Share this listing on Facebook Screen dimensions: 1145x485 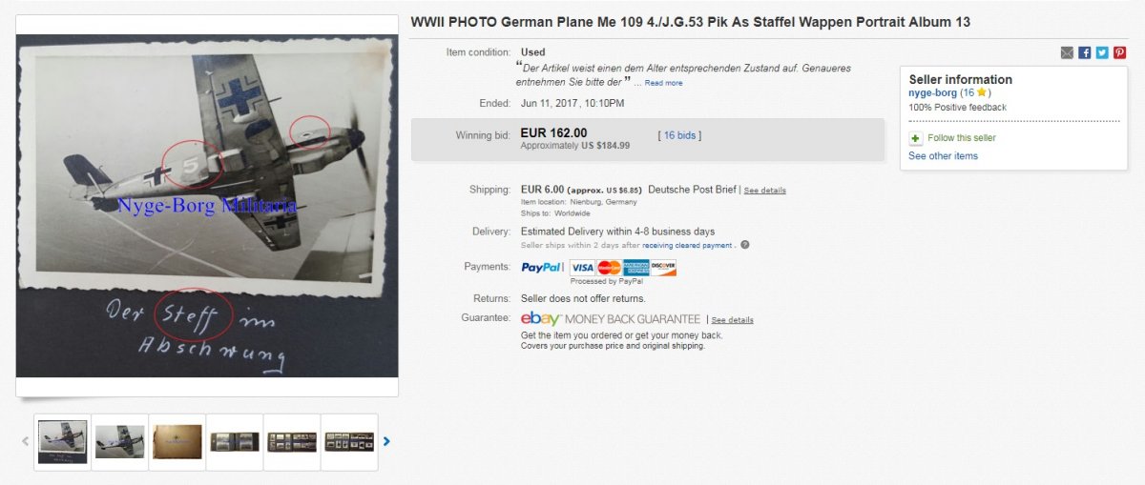tap(1085, 52)
